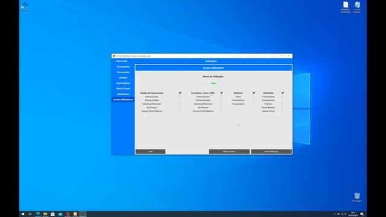386x217 pixels.
Task: Check Adicionar/Remover under Gestão de Consumíveis
Action: click(x=180, y=104)
